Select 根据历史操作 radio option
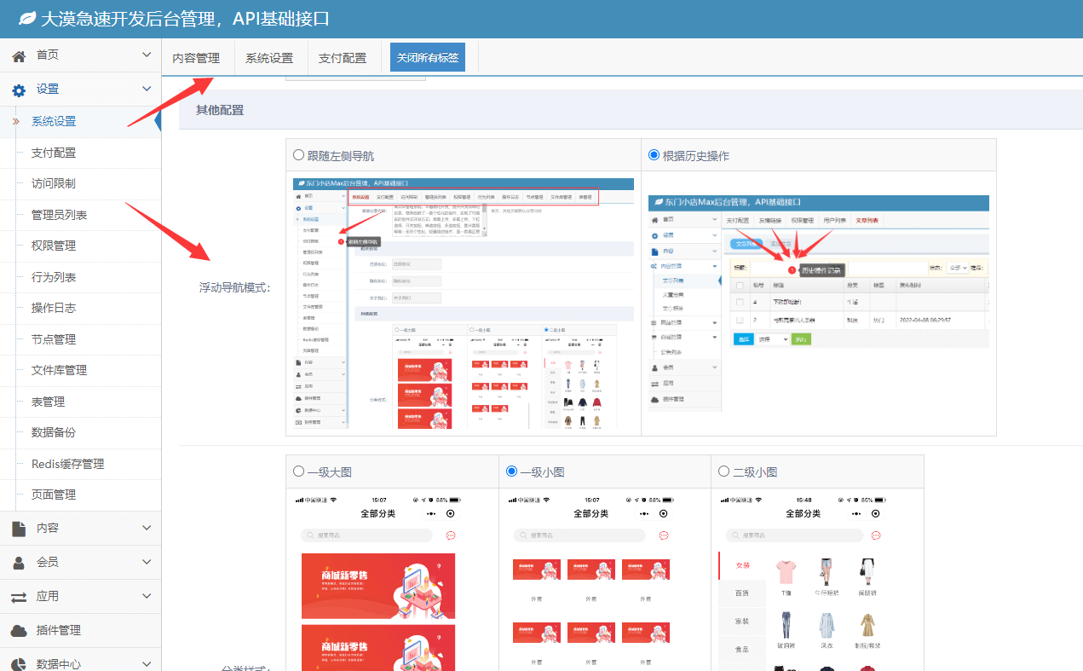The height and width of the screenshot is (671, 1083). coord(654,155)
